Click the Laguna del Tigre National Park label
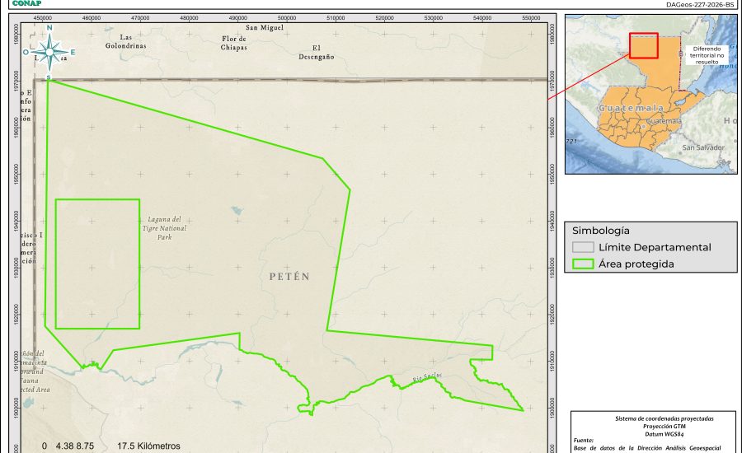 click(164, 228)
